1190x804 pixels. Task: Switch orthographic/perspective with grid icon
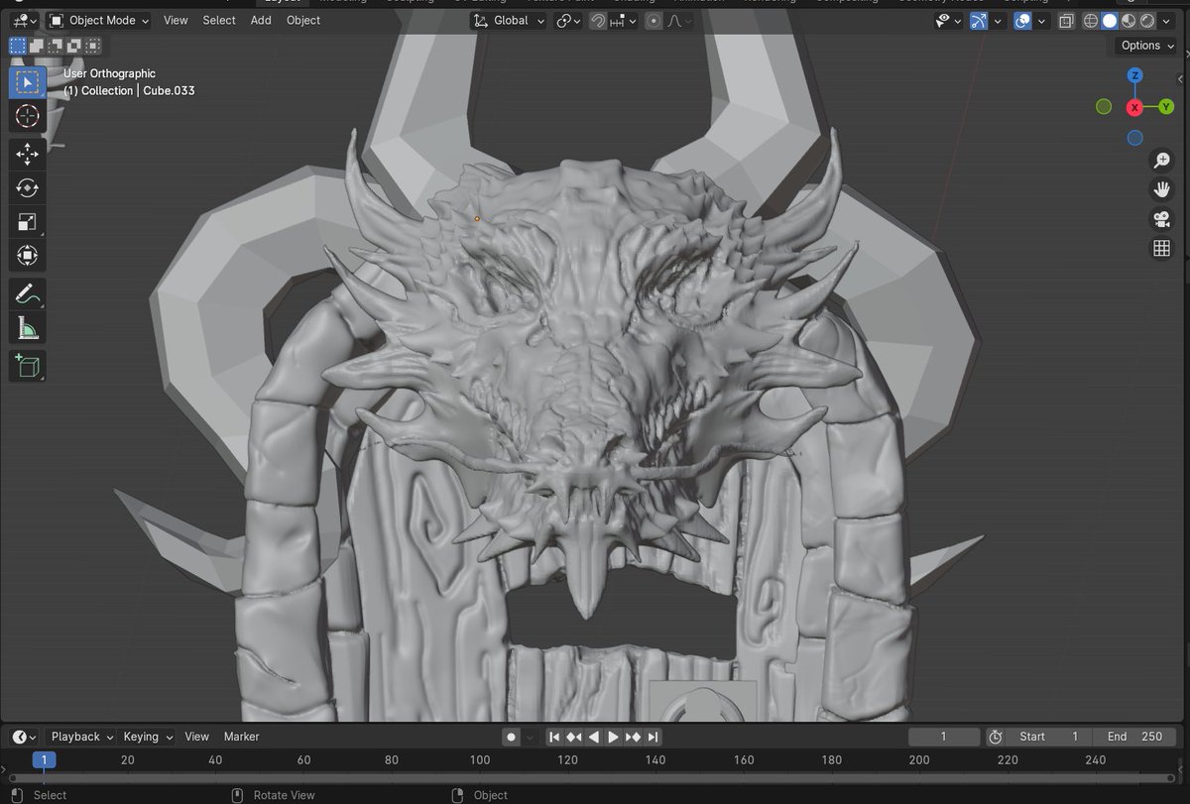coord(1161,249)
